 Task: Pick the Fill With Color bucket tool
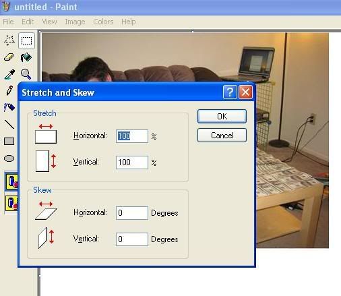[26, 57]
